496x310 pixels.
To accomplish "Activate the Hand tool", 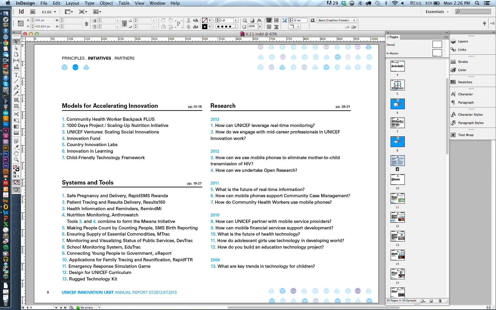I will 17,153.
